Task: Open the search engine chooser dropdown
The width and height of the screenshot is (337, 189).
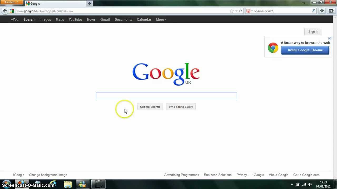Action: point(252,11)
